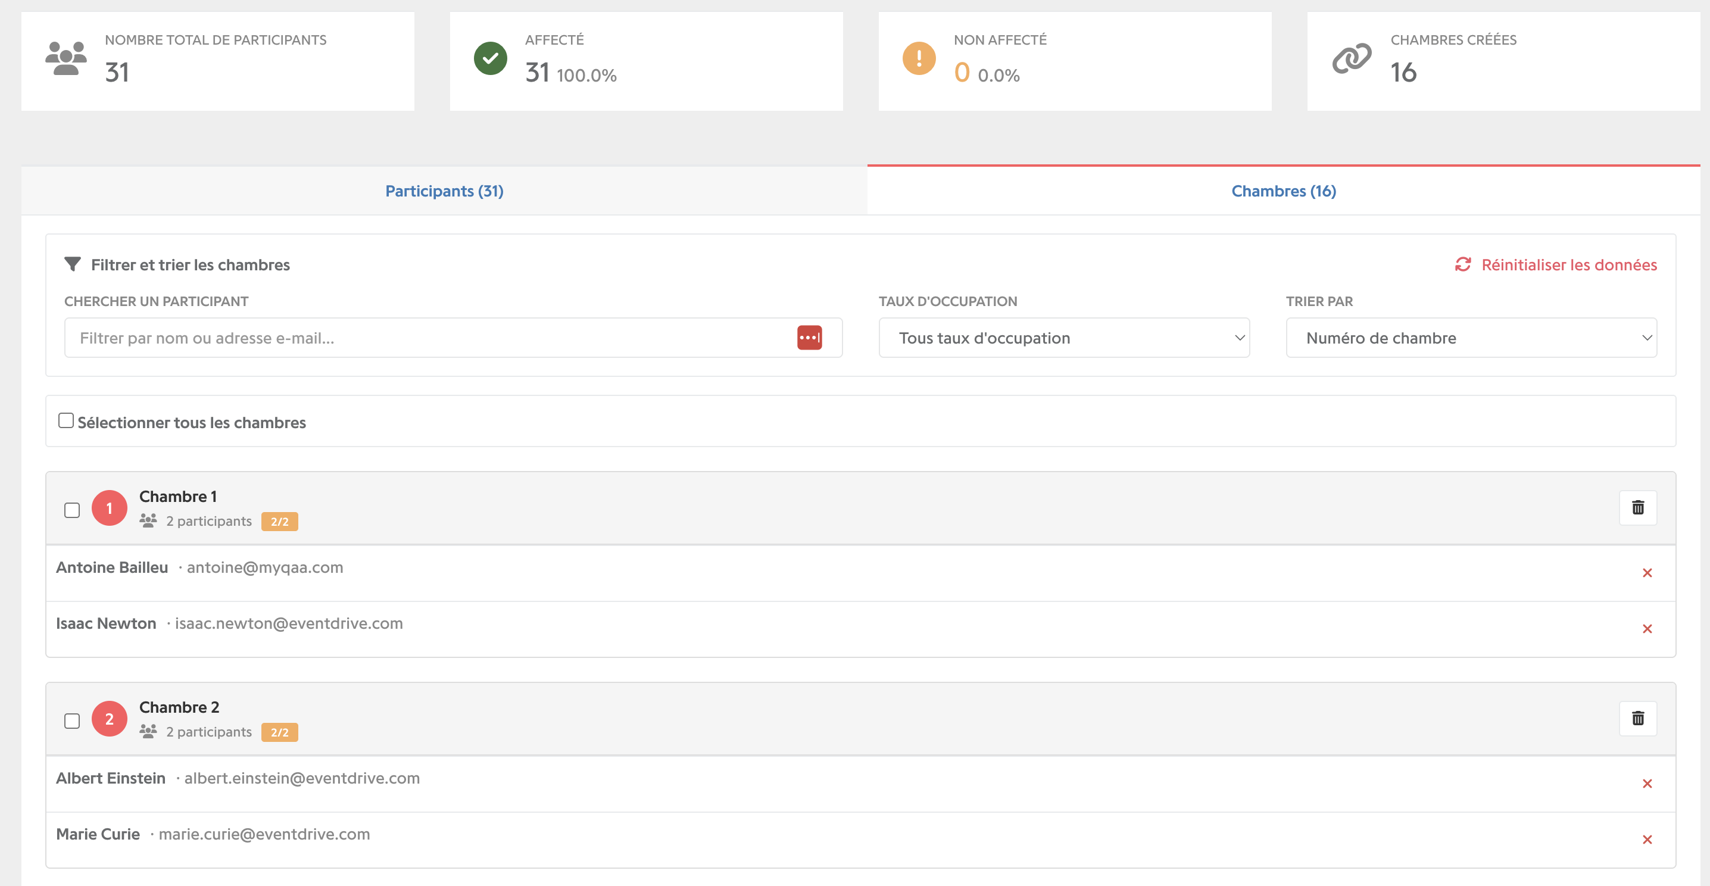Click the Chambre 1 2/2 occupancy badge
The image size is (1710, 886).
279,522
